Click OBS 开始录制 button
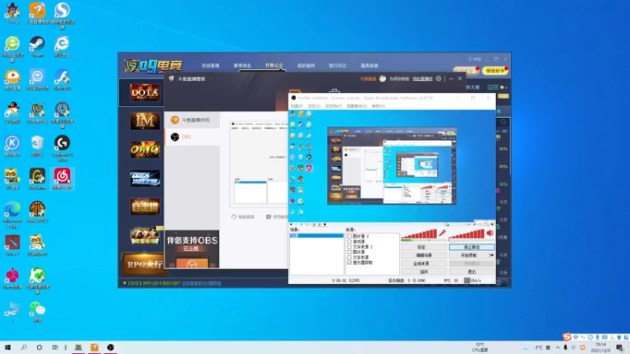Image resolution: width=630 pixels, height=354 pixels. tap(469, 255)
